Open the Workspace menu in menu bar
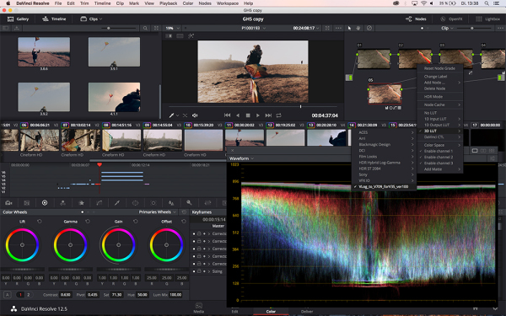 tap(228, 3)
